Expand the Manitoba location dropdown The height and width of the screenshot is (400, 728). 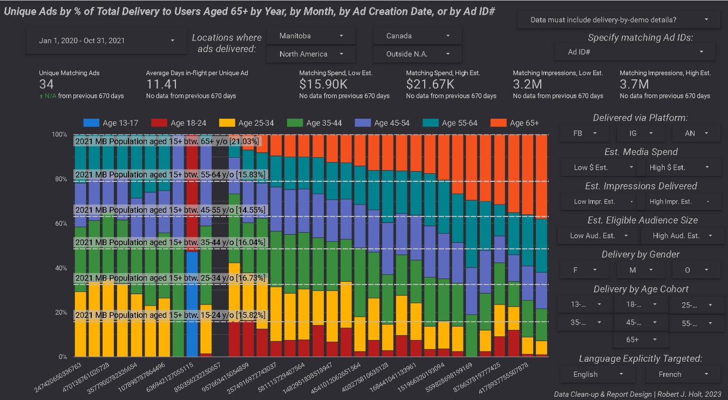click(311, 36)
